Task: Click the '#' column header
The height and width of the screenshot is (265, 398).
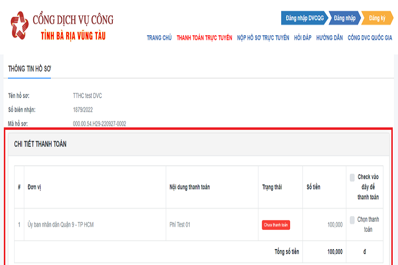Action: [19, 187]
